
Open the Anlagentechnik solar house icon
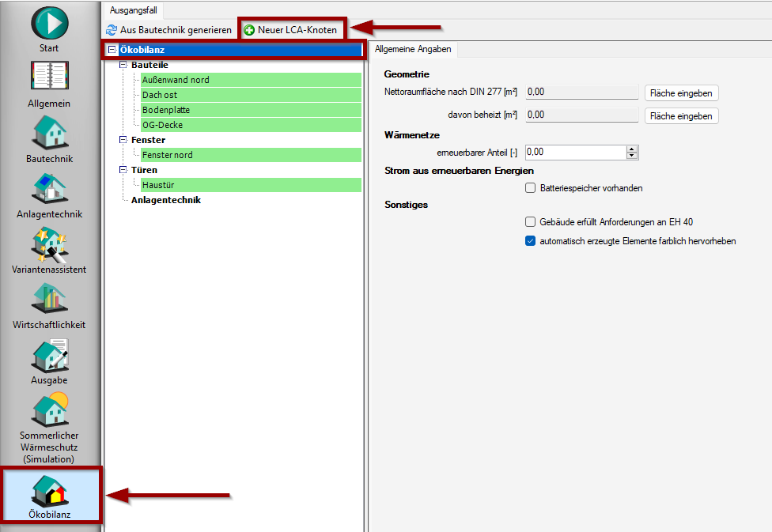click(49, 189)
